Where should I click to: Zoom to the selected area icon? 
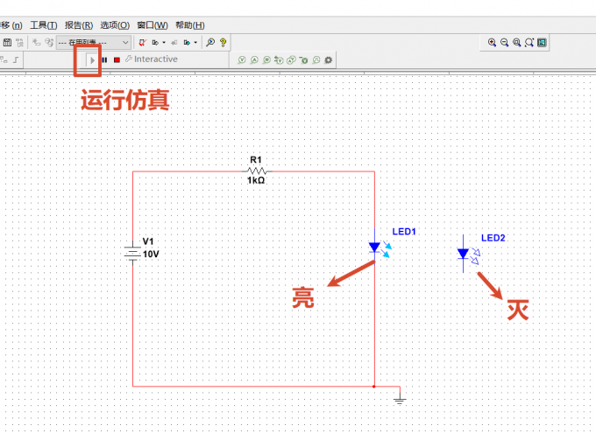pyautogui.click(x=516, y=43)
